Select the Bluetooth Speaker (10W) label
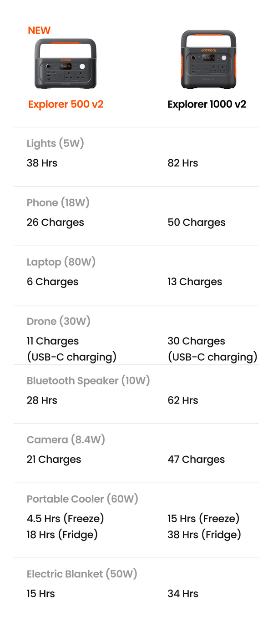 [88, 380]
